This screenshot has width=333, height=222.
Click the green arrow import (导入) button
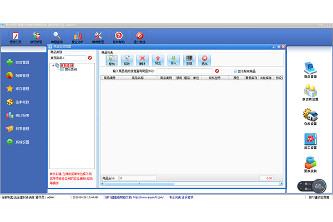(x=174, y=60)
